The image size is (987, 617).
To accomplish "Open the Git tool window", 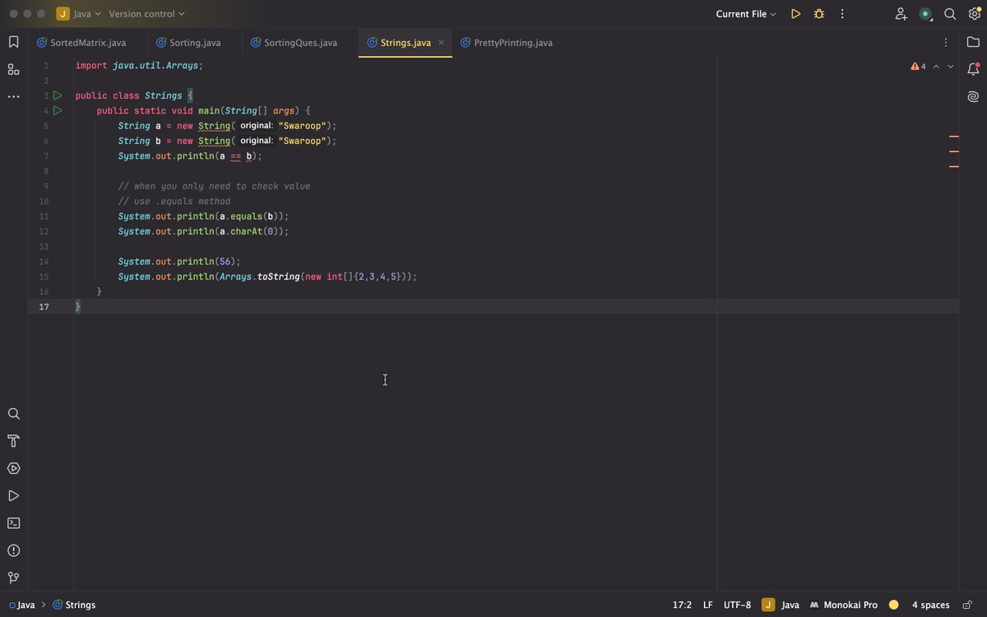I will tap(13, 578).
